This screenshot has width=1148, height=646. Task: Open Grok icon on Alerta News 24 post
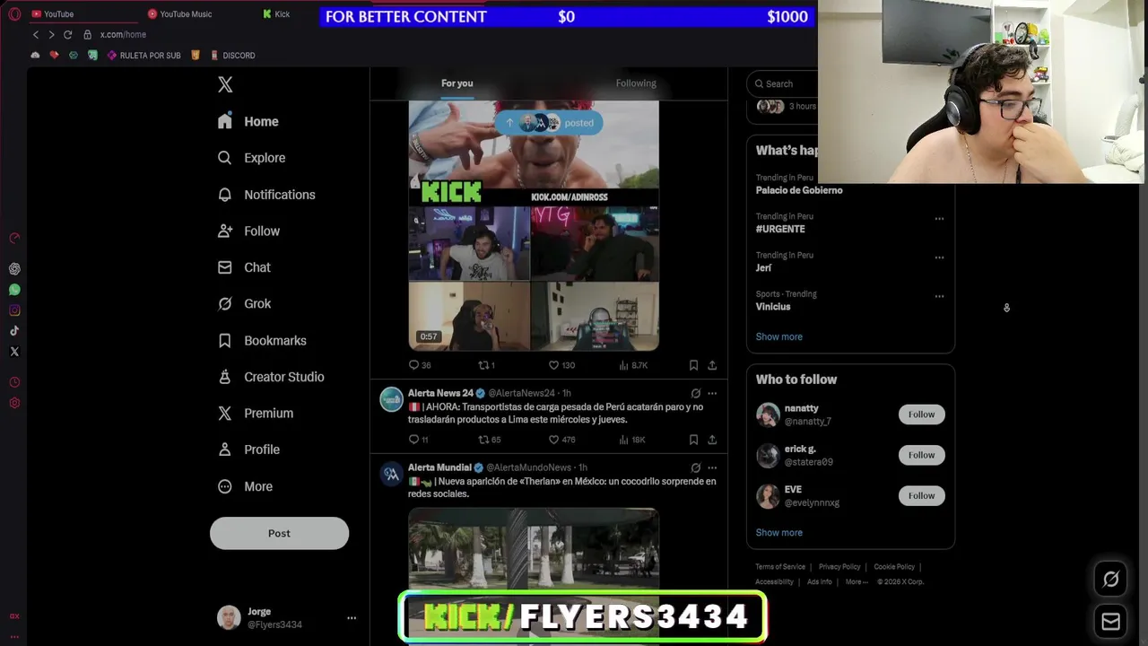coord(695,393)
